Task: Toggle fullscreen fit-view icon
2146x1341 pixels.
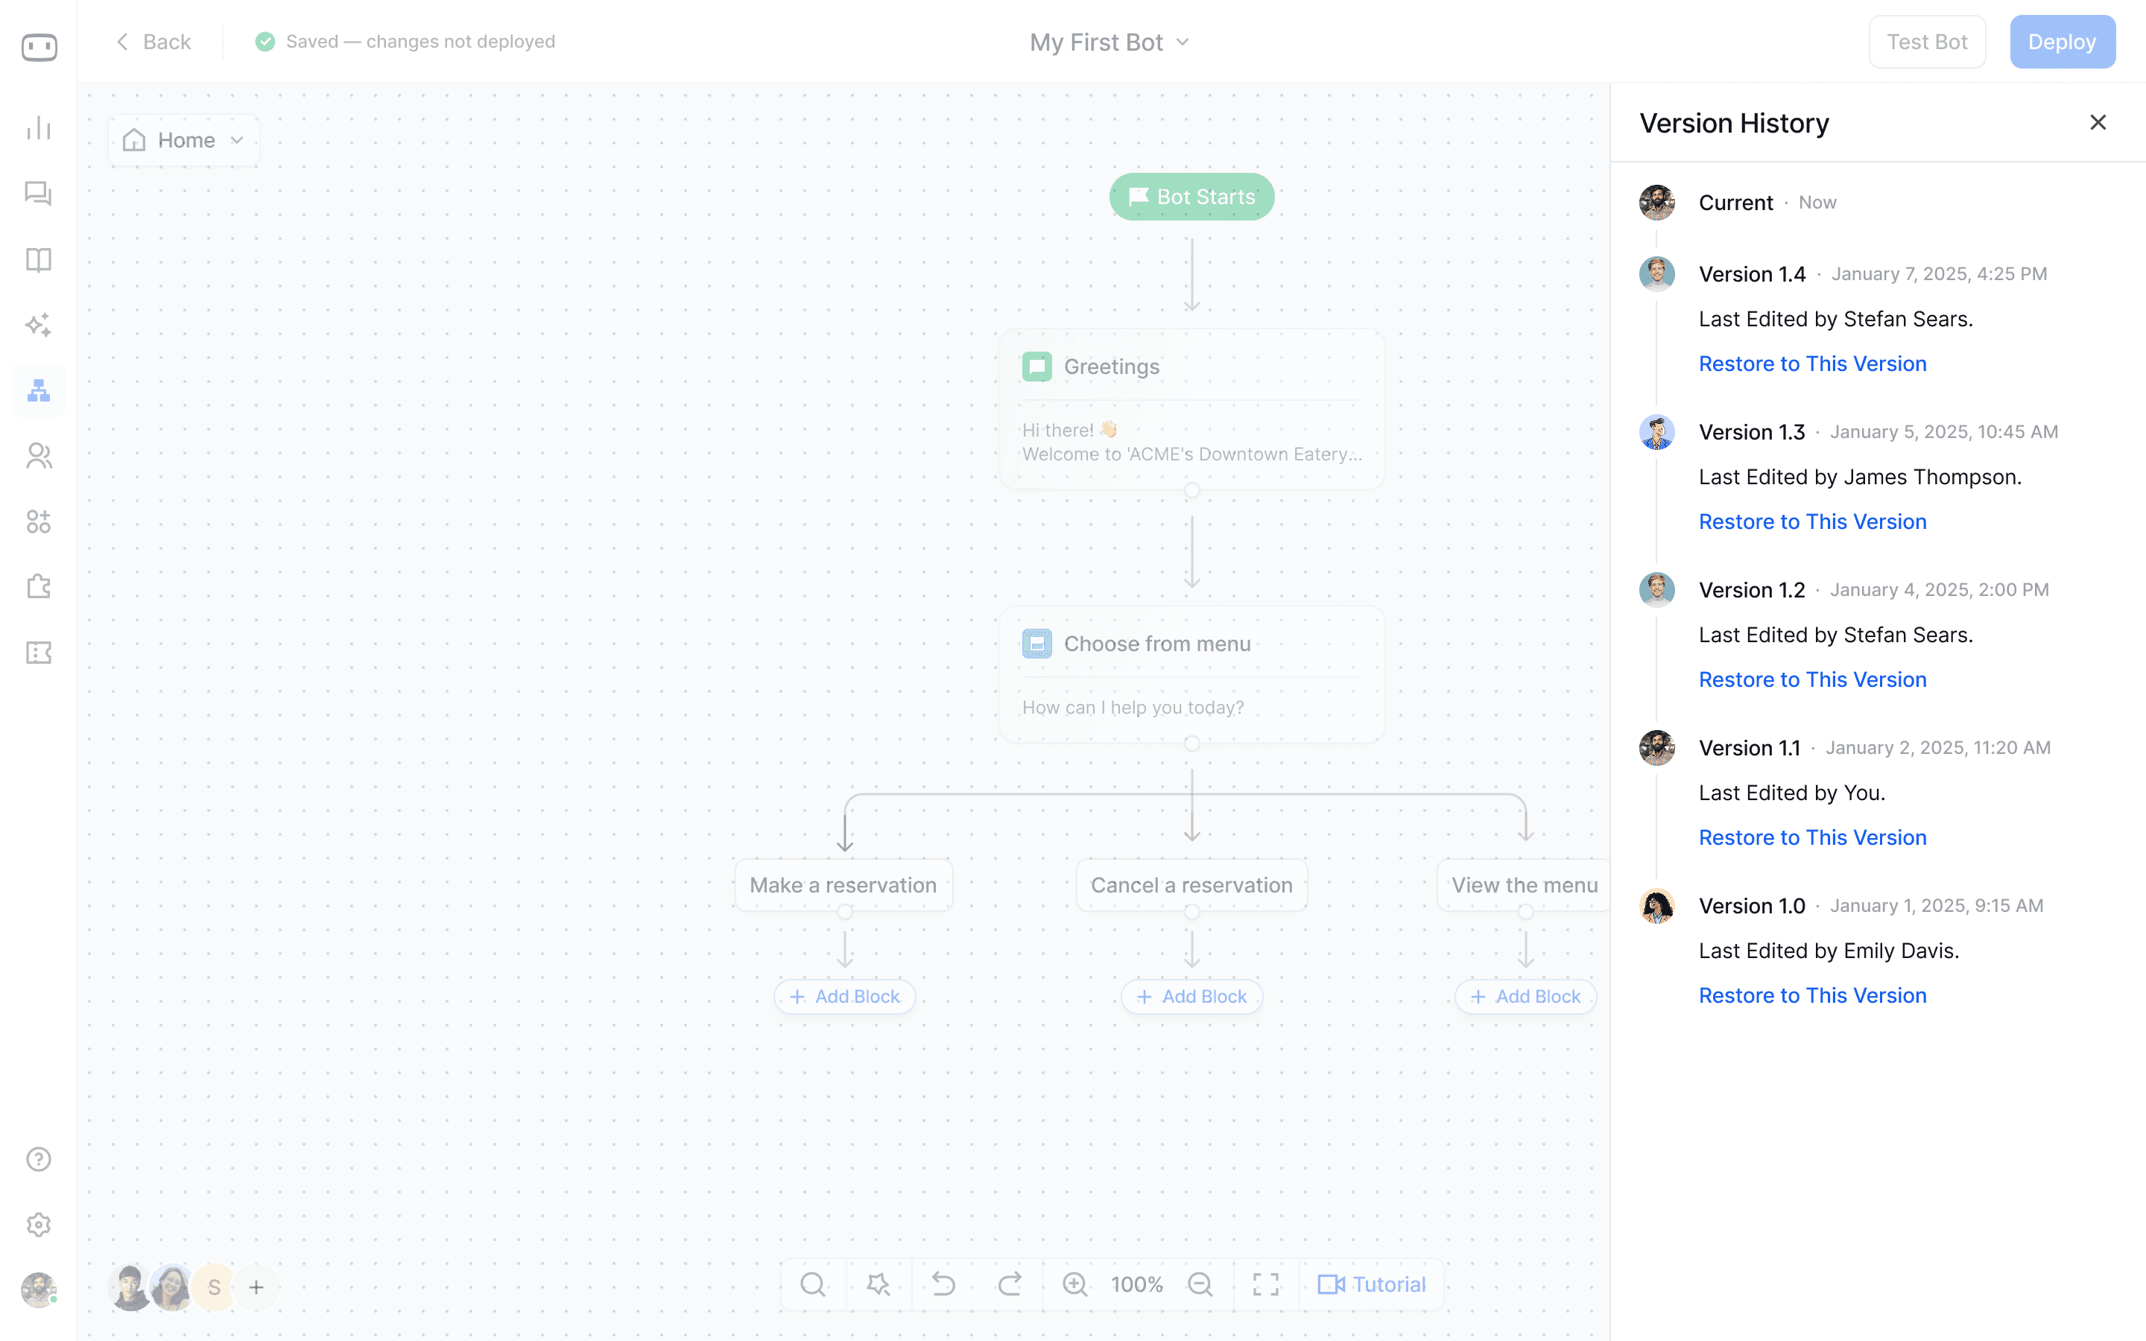Action: coord(1265,1284)
